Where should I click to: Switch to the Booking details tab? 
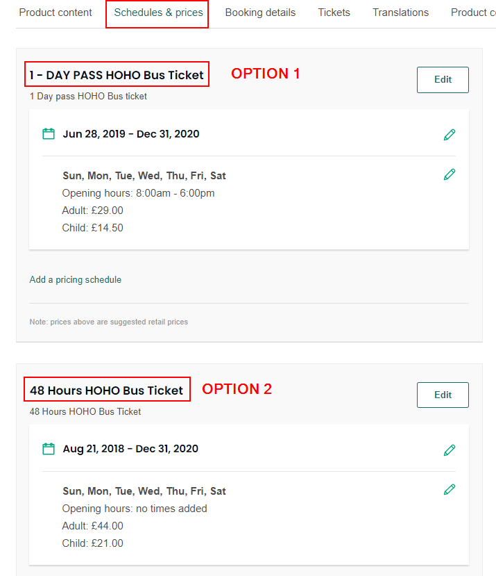[x=260, y=13]
